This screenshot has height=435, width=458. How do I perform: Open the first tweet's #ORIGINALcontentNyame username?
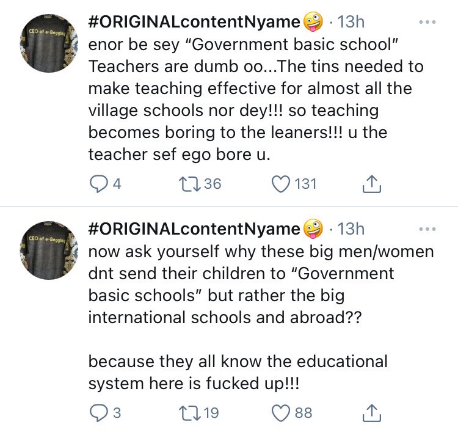(195, 23)
